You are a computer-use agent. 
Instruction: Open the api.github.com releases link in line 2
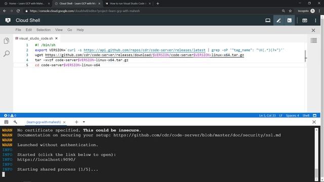(144, 50)
